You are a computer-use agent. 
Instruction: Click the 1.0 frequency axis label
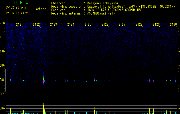pyautogui.click(x=2, y=51)
